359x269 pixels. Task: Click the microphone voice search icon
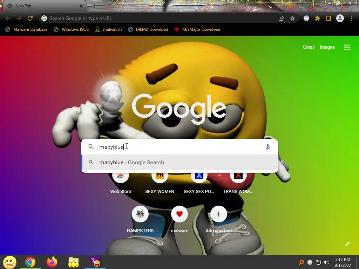coord(267,147)
